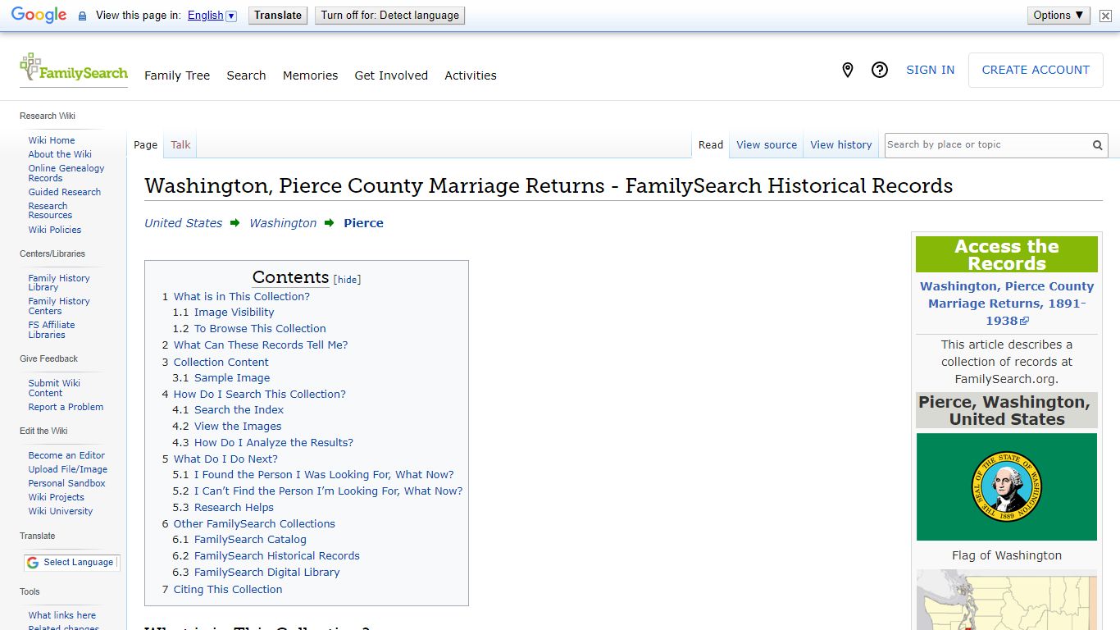Click the Translate button

click(278, 16)
